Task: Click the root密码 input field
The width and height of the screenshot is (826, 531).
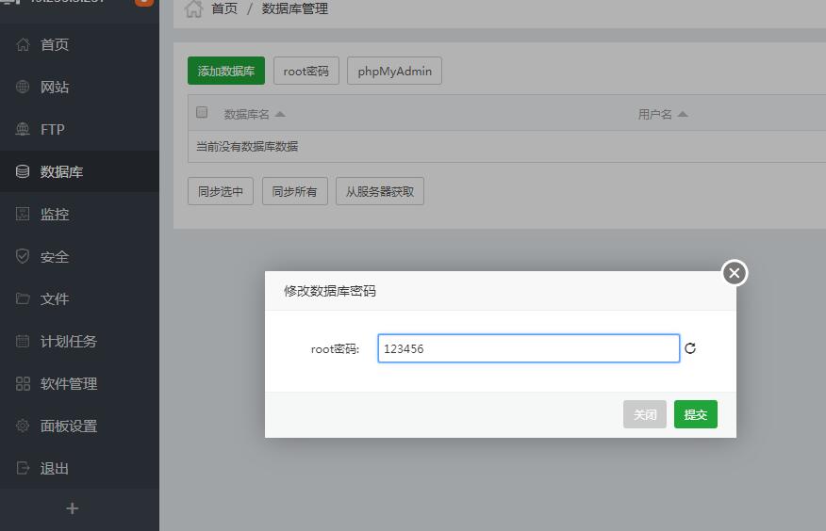Action: tap(528, 348)
